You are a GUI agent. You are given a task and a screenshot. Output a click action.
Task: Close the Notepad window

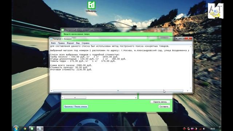[x=189, y=39]
